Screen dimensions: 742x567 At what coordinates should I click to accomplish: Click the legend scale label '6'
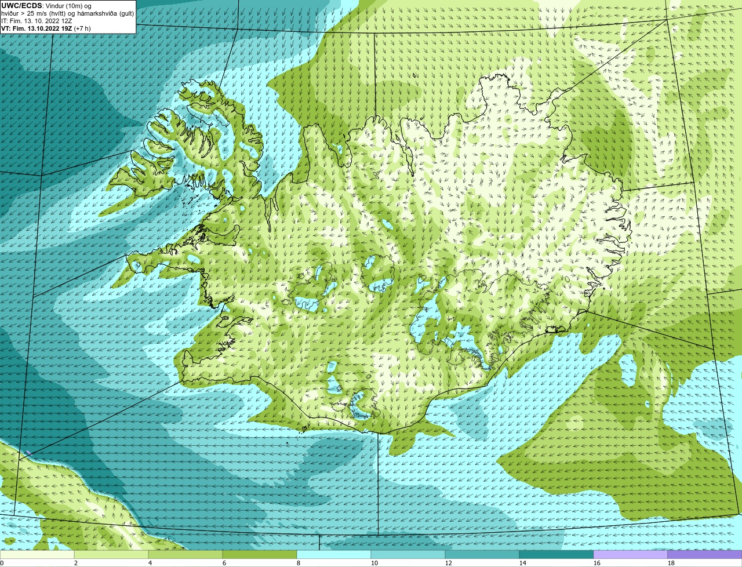click(x=224, y=563)
